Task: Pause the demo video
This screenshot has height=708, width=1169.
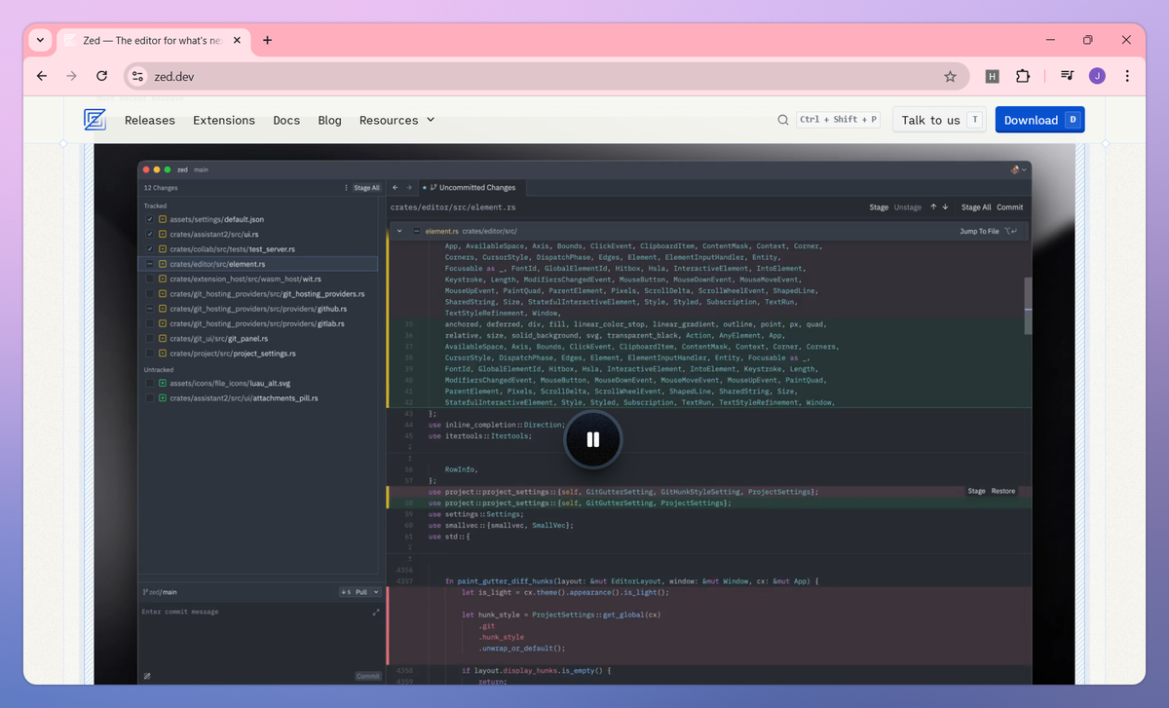Action: click(592, 439)
